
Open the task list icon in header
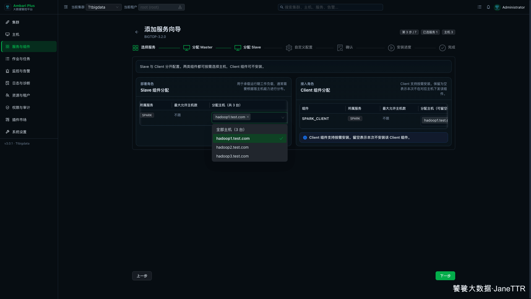point(480,7)
